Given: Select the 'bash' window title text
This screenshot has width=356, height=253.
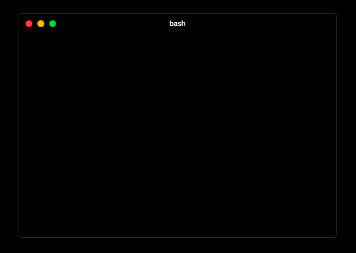Looking at the screenshot, I should 177,24.
